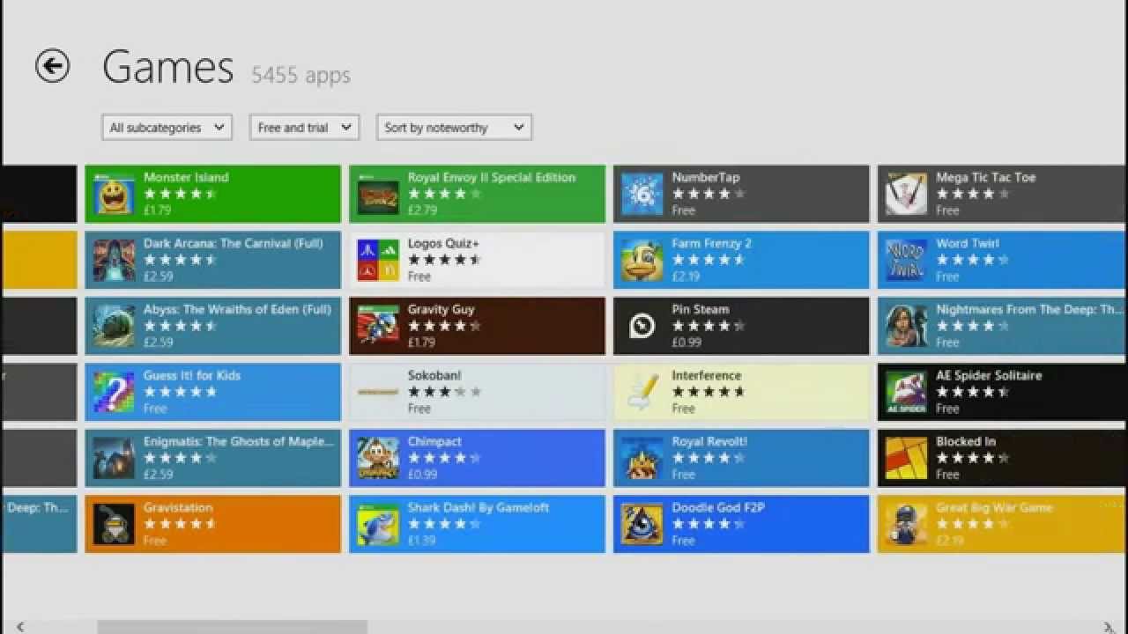Viewport: 1128px width, 634px height.
Task: Click the scrollbar left arrow
Action: (19, 627)
